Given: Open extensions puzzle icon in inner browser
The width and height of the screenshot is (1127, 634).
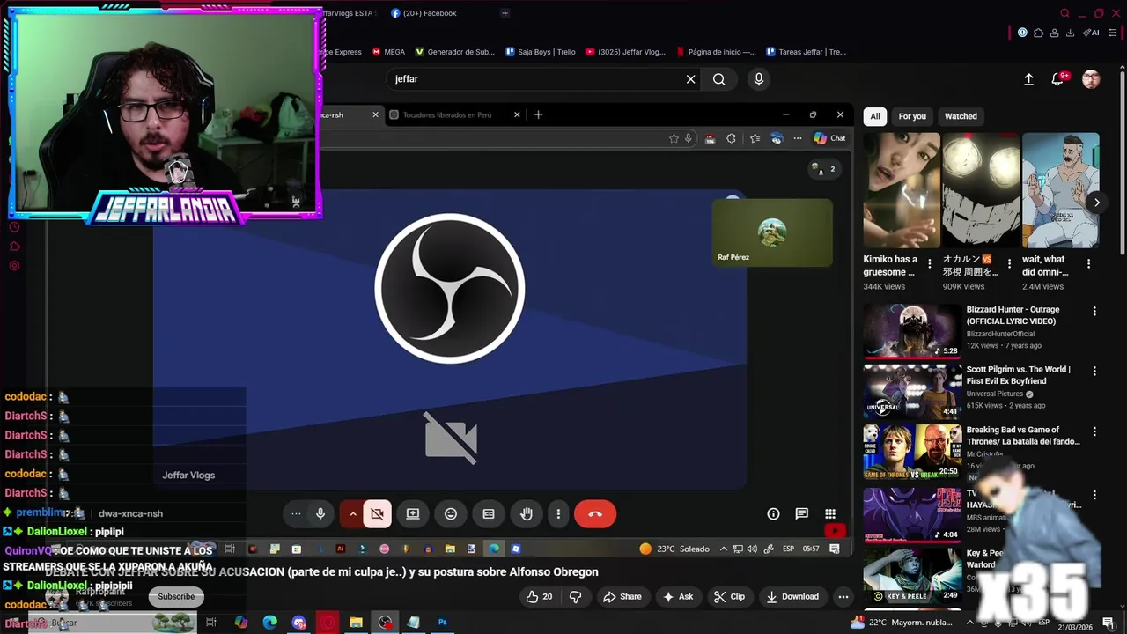Looking at the screenshot, I should [x=731, y=138].
